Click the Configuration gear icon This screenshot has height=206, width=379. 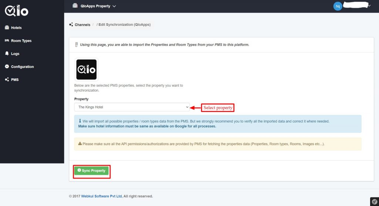(x=7, y=66)
